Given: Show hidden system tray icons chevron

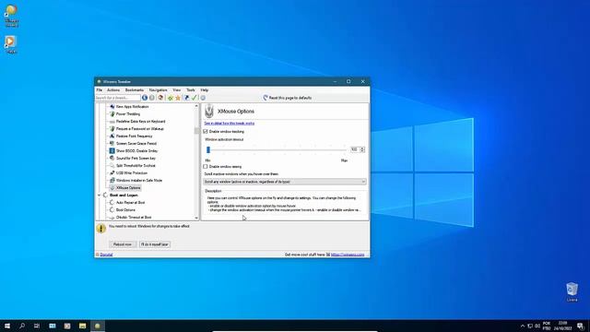Looking at the screenshot, I should pos(523,326).
